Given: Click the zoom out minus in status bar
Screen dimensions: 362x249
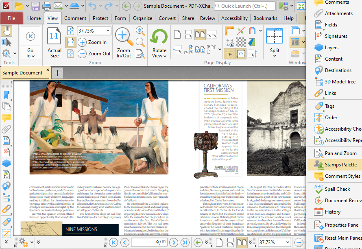Looking at the screenshot, I should pos(299,242).
